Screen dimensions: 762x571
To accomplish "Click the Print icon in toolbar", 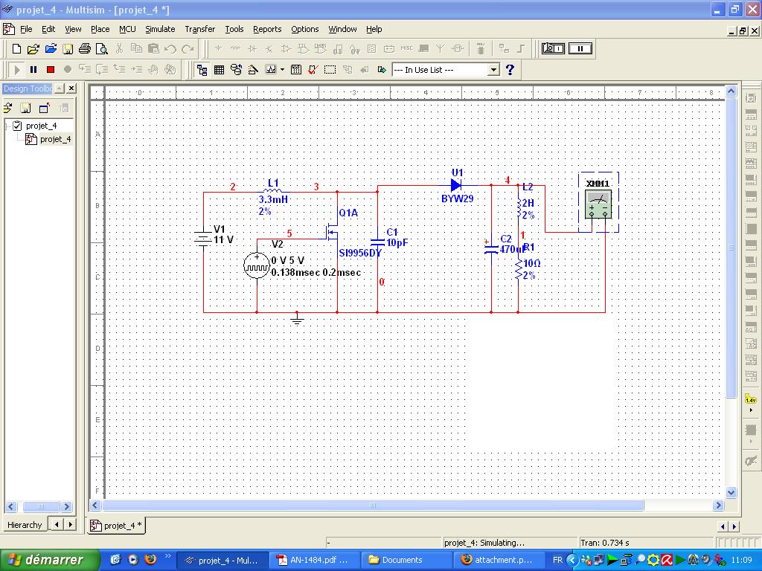I will pyautogui.click(x=85, y=49).
